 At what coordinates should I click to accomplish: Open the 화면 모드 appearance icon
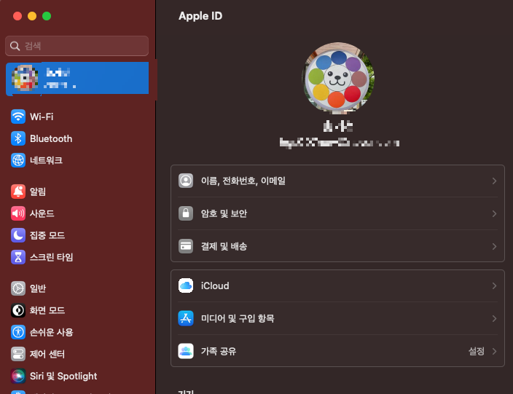(18, 310)
